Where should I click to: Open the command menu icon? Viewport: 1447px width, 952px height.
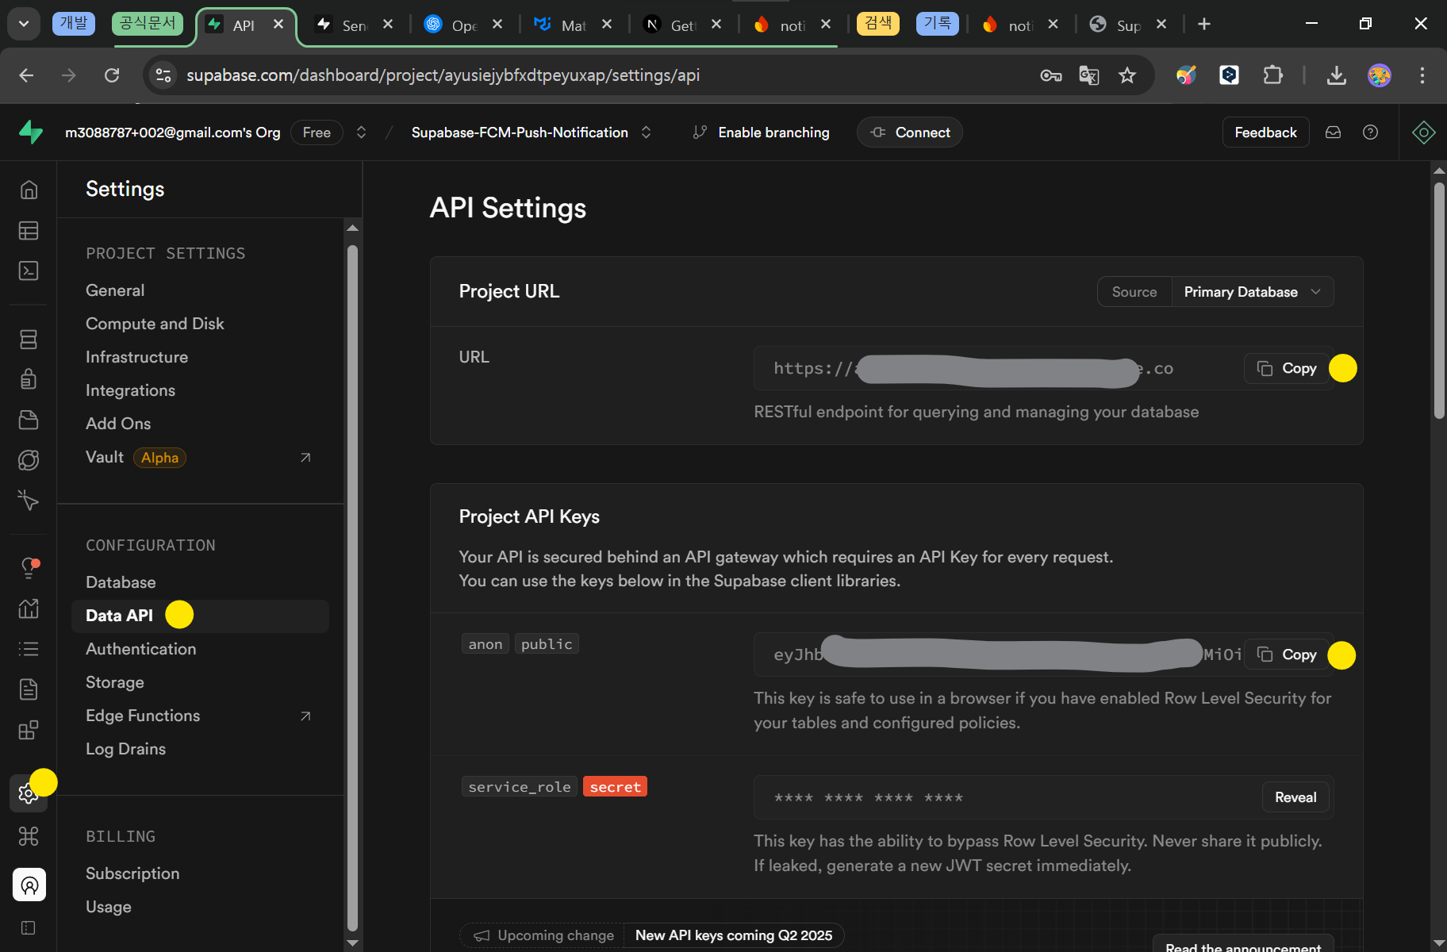(x=29, y=836)
